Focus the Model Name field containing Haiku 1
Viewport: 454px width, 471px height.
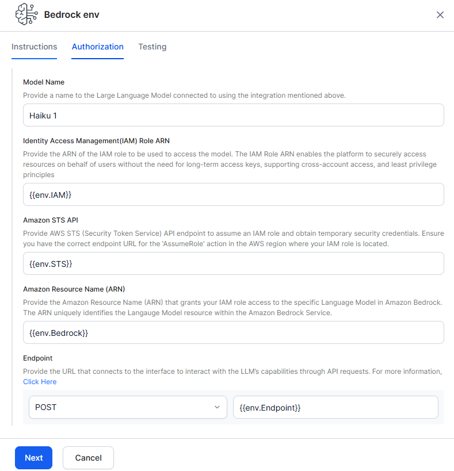pos(233,115)
